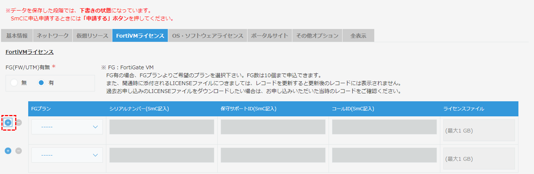The height and width of the screenshot is (174, 534).
Task: Click first row コールID field
Action: [384, 127]
